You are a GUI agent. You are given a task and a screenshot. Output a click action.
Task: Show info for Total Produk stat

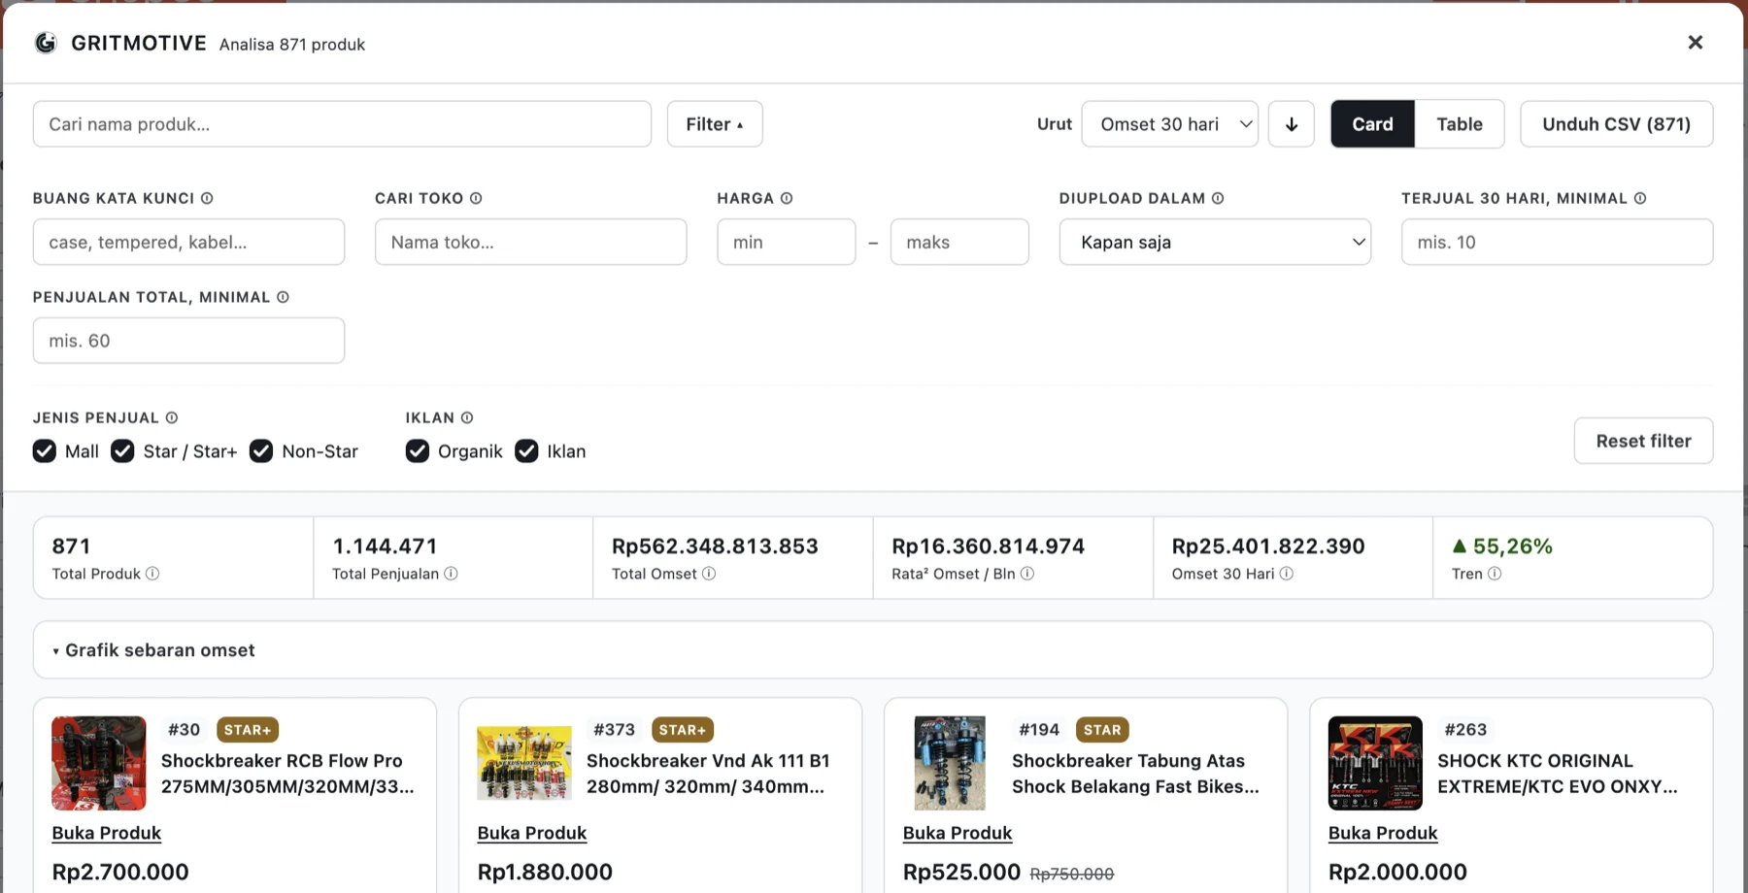(x=152, y=574)
